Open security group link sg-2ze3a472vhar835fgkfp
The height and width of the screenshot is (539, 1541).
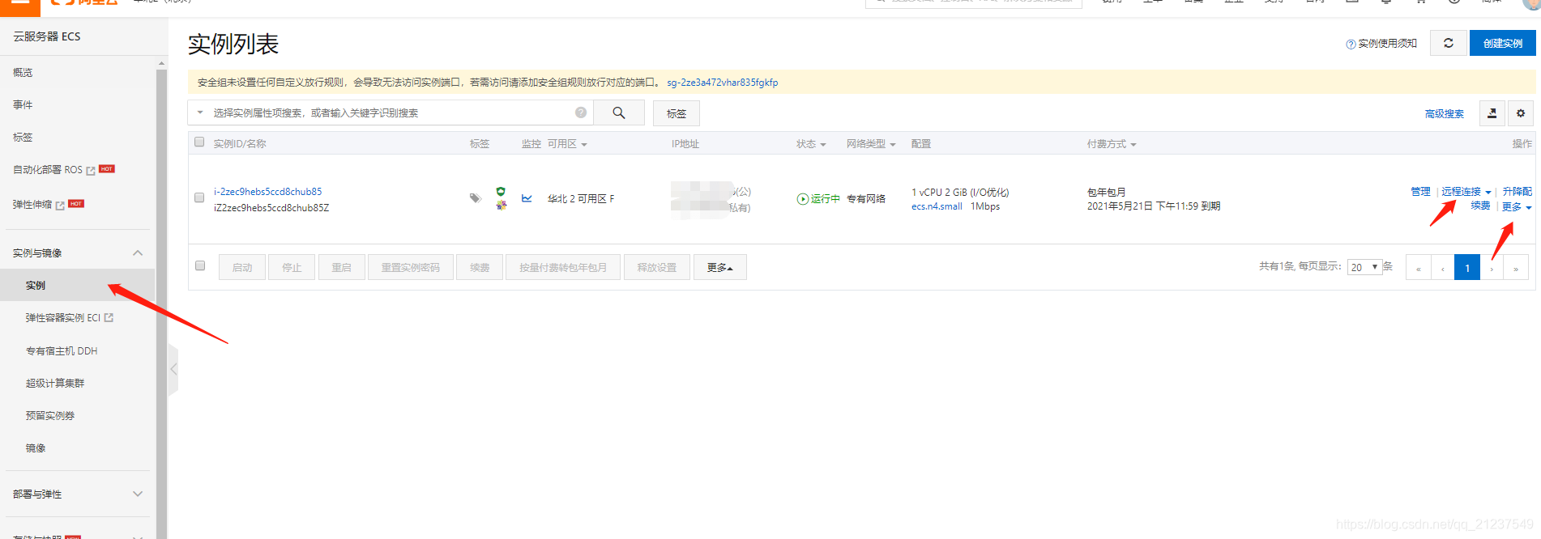723,83
